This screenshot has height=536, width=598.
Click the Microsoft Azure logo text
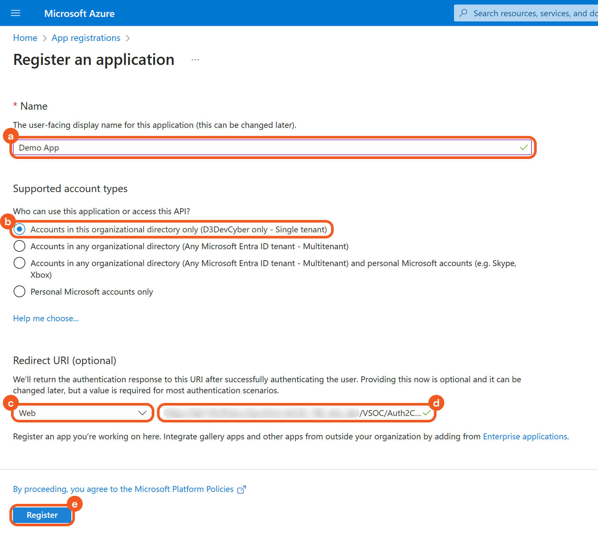click(79, 13)
